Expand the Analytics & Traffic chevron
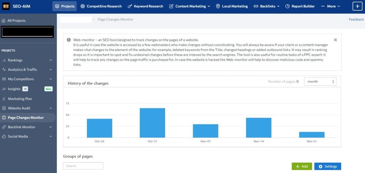The width and height of the screenshot is (365, 173). [51, 70]
